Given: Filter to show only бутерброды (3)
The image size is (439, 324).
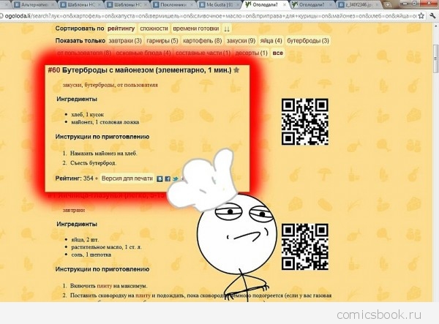Looking at the screenshot, I should (x=308, y=40).
